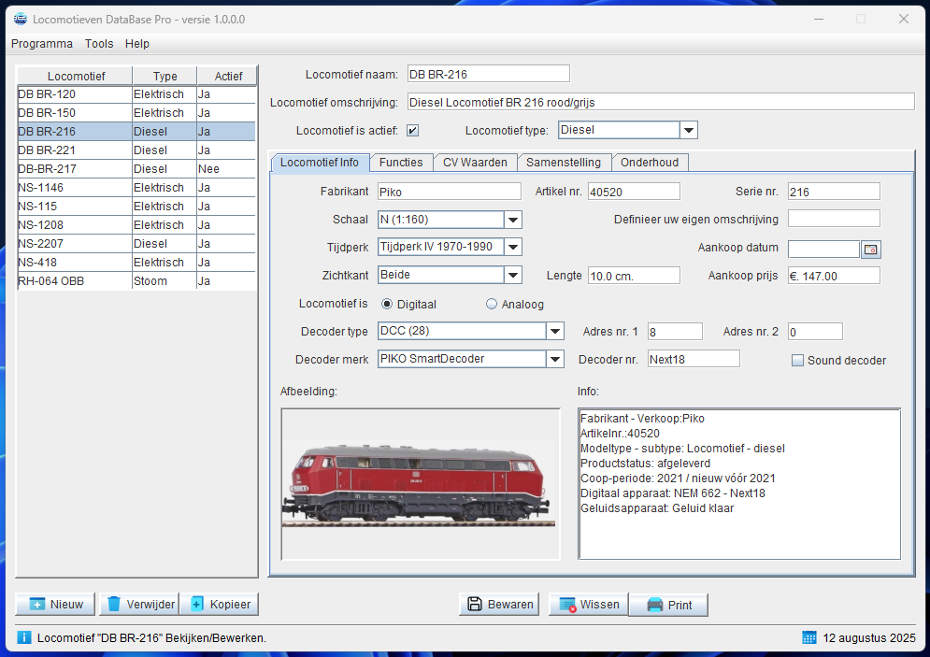The width and height of the screenshot is (930, 657).
Task: Select the NS-115 row
Action: coord(136,207)
